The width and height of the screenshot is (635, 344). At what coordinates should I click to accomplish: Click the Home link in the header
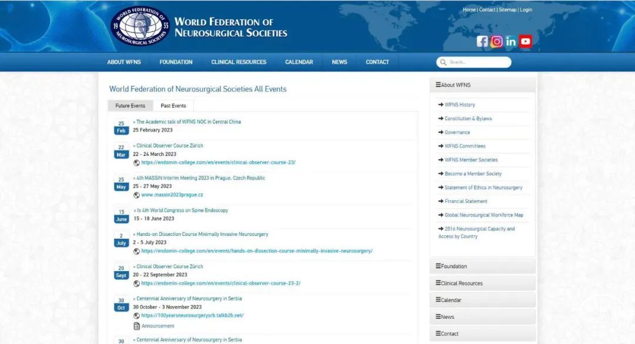[469, 10]
